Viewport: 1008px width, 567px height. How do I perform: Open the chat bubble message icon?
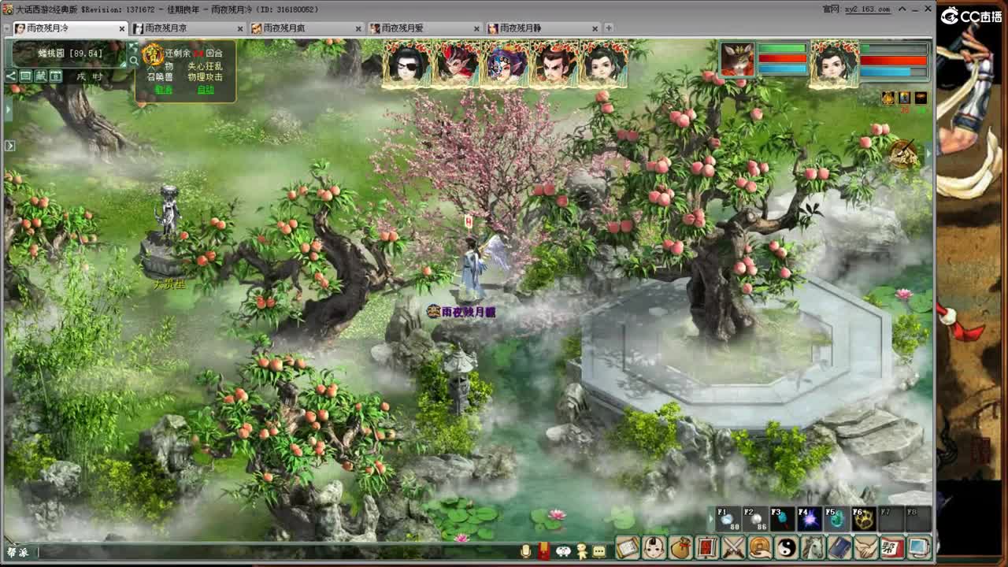599,551
